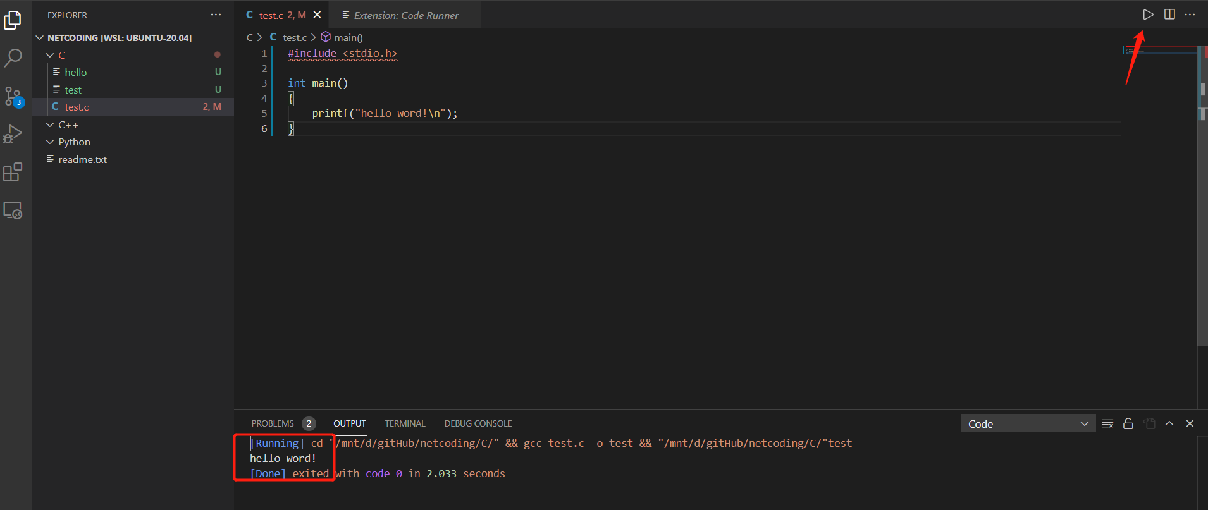1208x510 pixels.
Task: Close the bottom panel
Action: coord(1190,423)
